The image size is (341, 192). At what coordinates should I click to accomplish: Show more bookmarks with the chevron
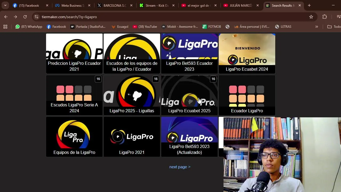316,27
